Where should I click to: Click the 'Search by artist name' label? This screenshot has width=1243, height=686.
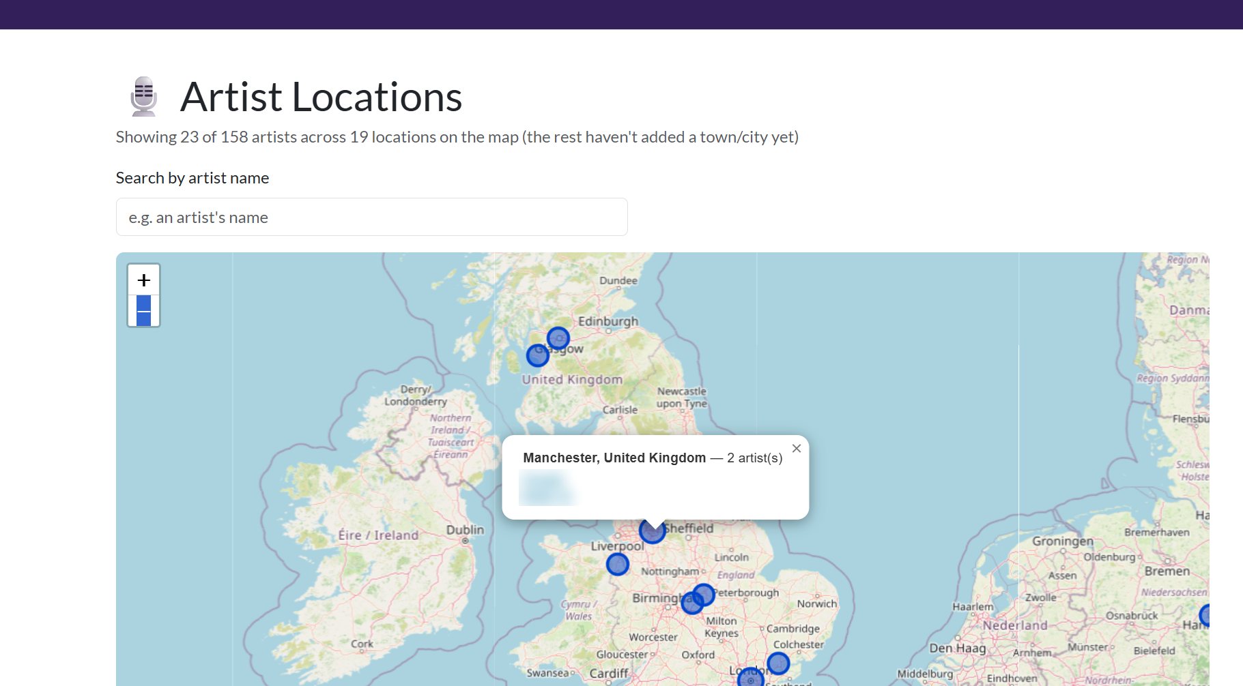[192, 178]
